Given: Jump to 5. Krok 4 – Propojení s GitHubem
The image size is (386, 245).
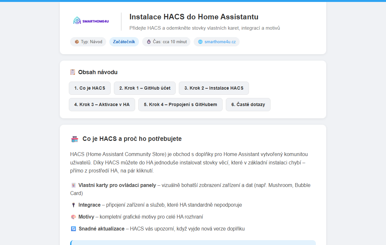Looking at the screenshot, I should click(x=180, y=104).
